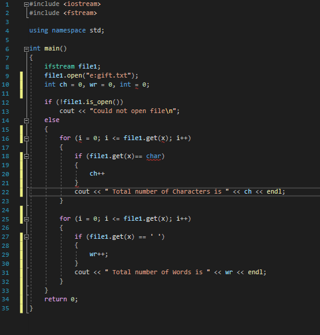Click " Total number of Words is " string
The height and width of the screenshot is (335, 320).
click(x=157, y=272)
